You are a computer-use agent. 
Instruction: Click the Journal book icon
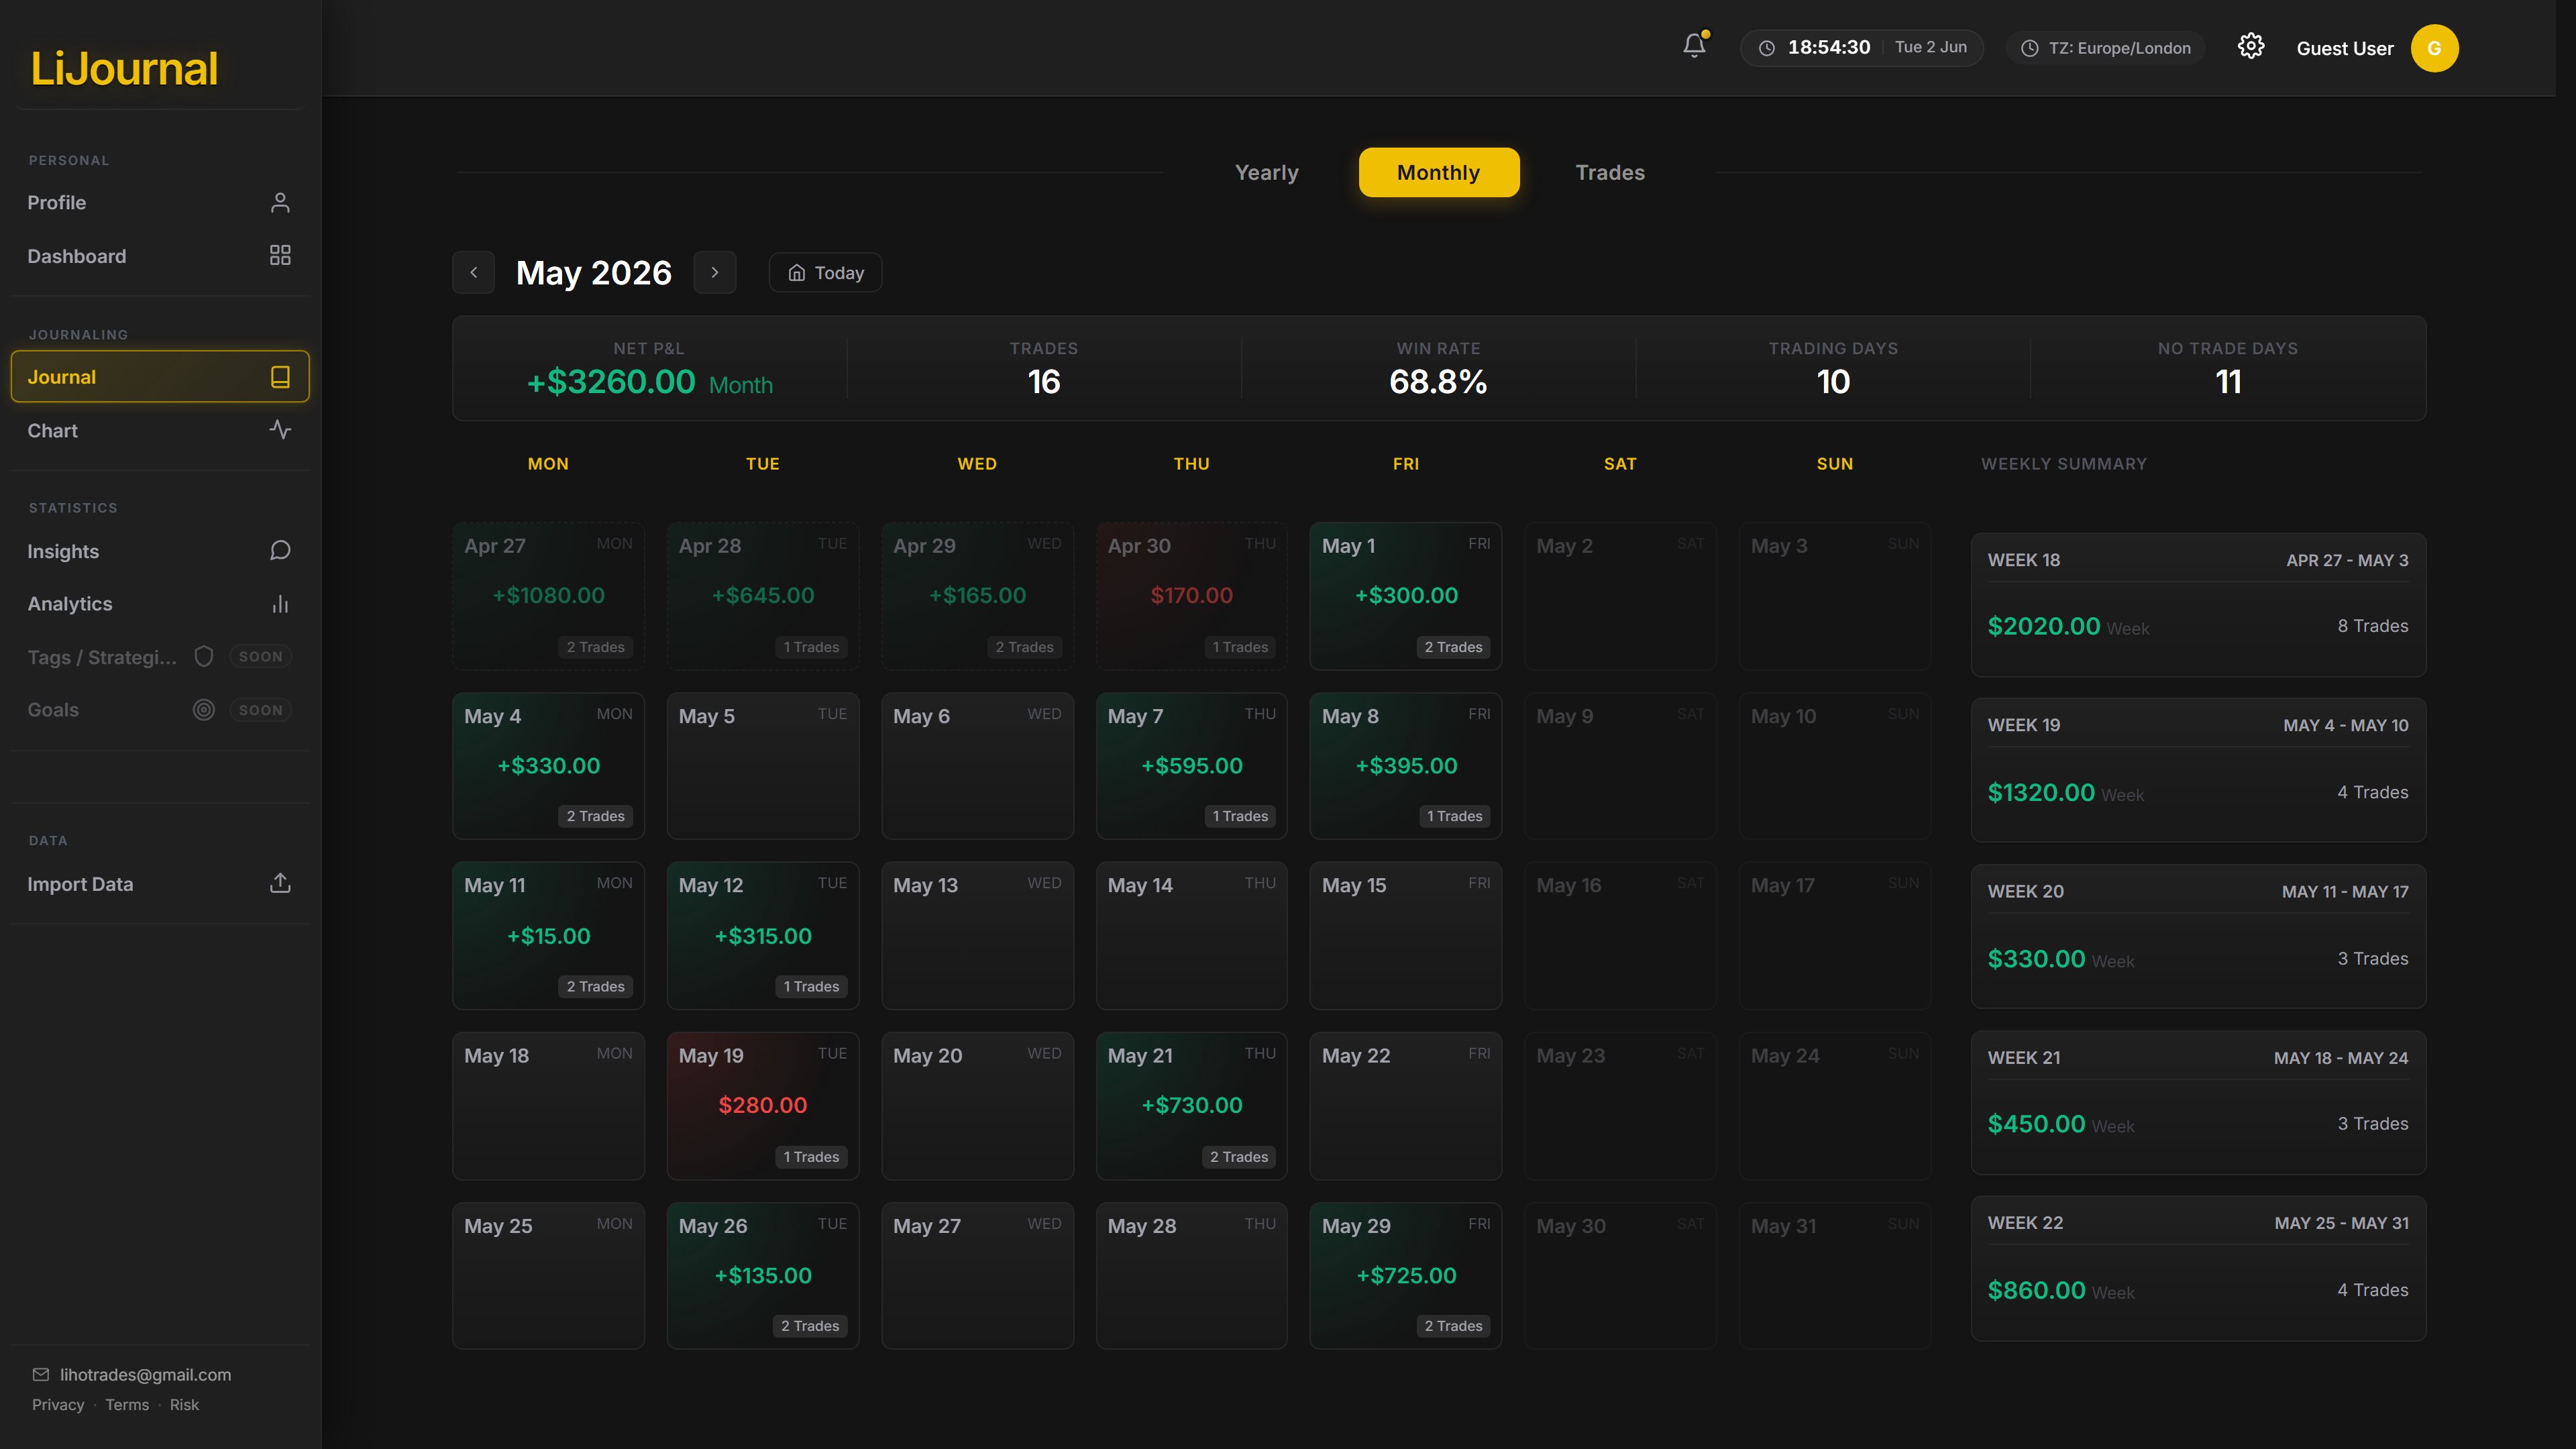coord(280,377)
